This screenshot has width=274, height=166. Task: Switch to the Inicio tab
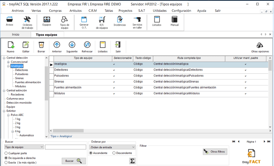(x=16, y=34)
